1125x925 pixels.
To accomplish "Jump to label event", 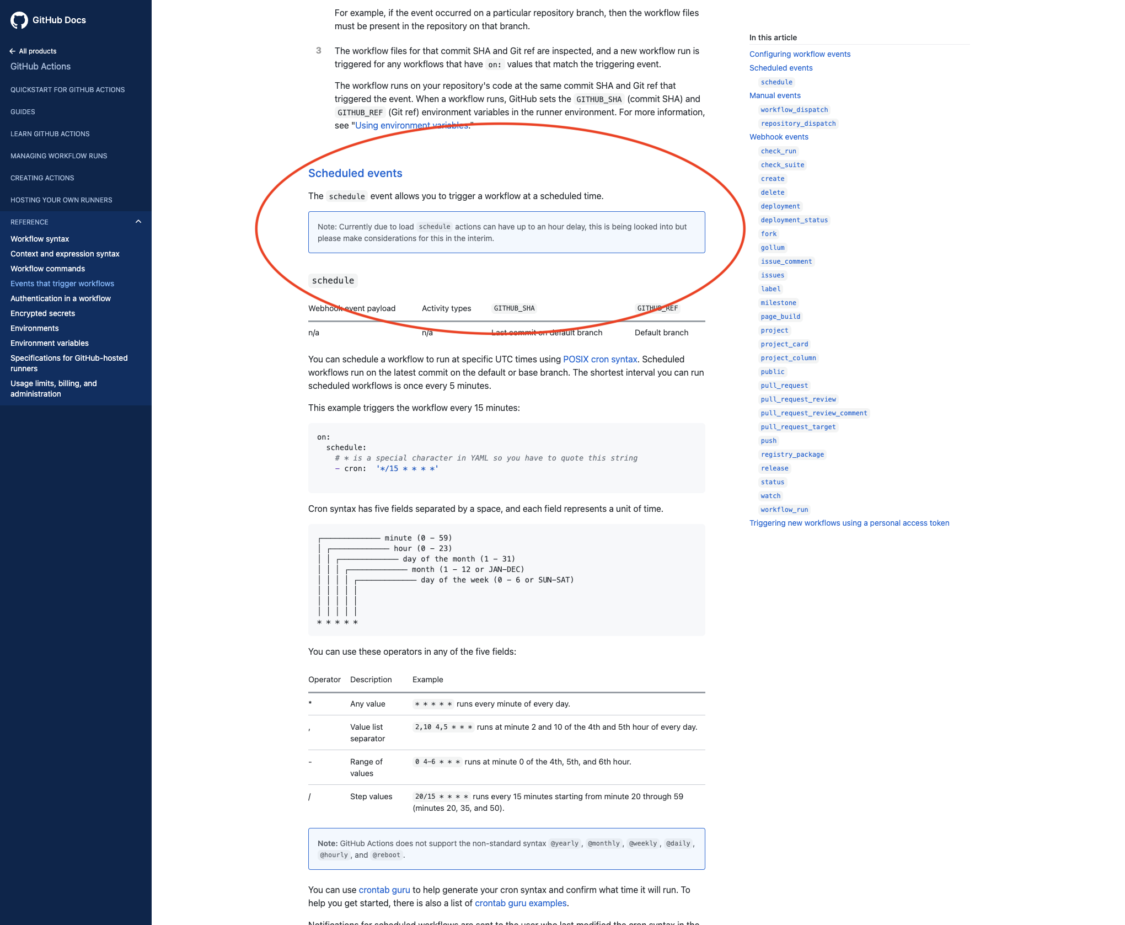I will pyautogui.click(x=771, y=289).
